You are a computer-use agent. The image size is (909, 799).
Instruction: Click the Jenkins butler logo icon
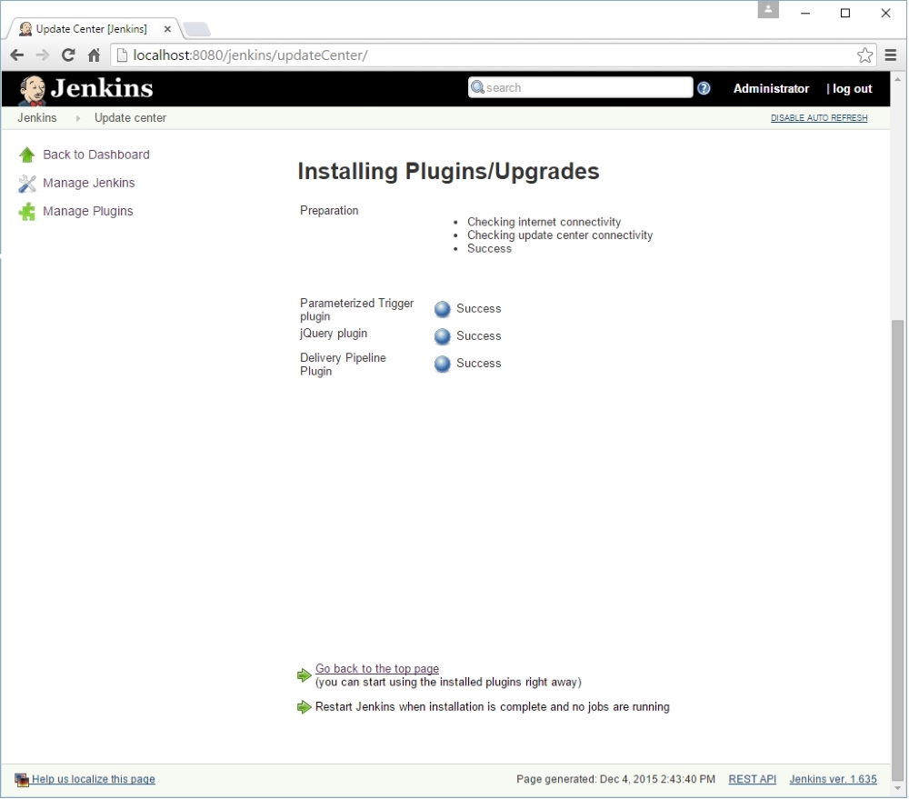tap(33, 90)
